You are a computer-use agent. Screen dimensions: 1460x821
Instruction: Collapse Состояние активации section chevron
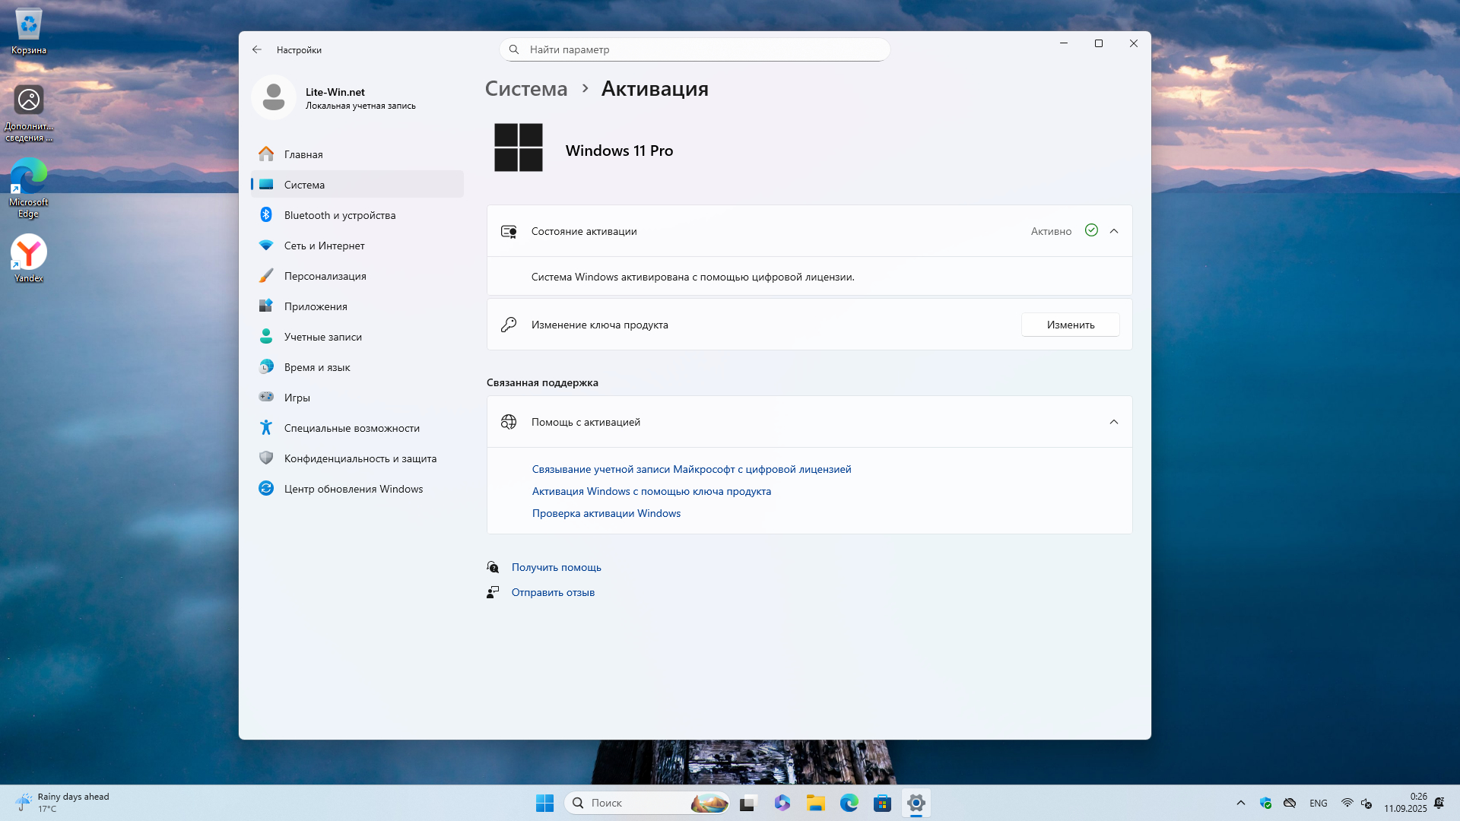tap(1114, 231)
